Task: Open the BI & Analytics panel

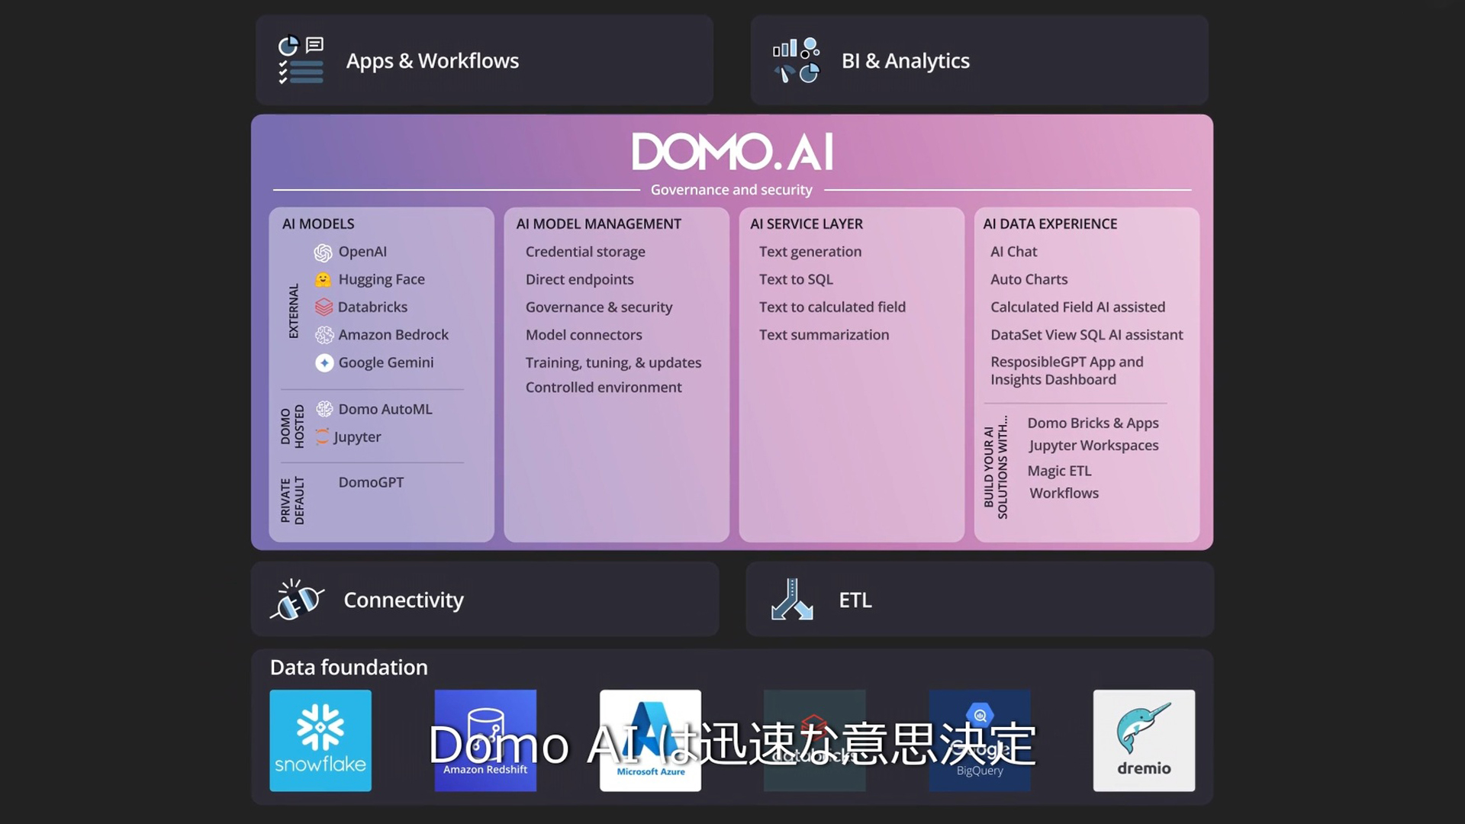Action: click(979, 60)
